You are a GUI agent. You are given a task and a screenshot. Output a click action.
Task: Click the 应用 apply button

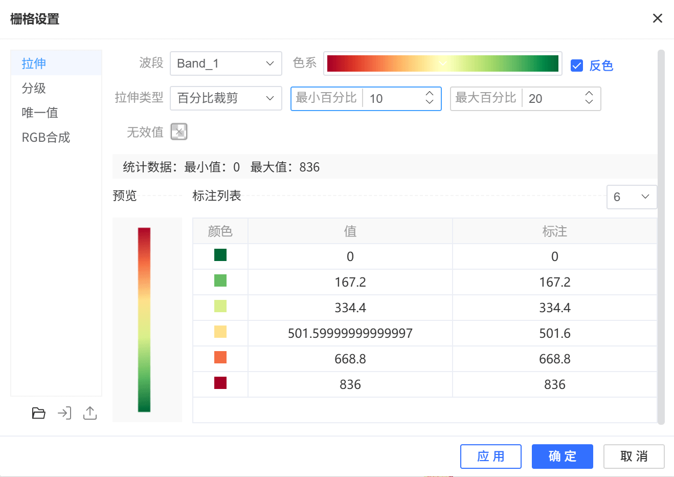[x=490, y=457]
